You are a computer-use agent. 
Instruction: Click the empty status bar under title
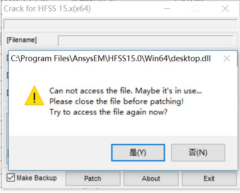[x=120, y=25]
